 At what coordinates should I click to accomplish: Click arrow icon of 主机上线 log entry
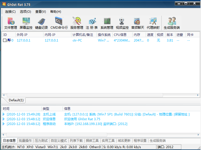coord(4,114)
